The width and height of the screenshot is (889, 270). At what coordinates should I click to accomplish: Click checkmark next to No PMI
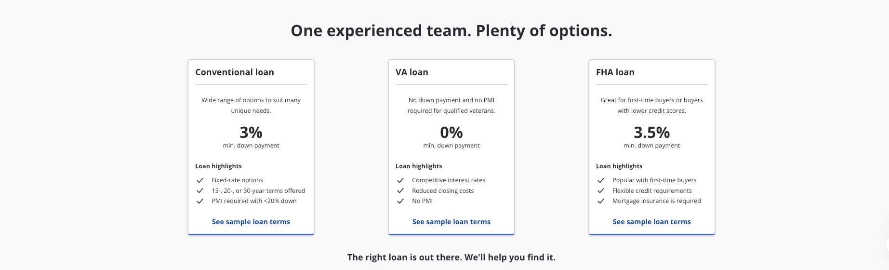(400, 201)
